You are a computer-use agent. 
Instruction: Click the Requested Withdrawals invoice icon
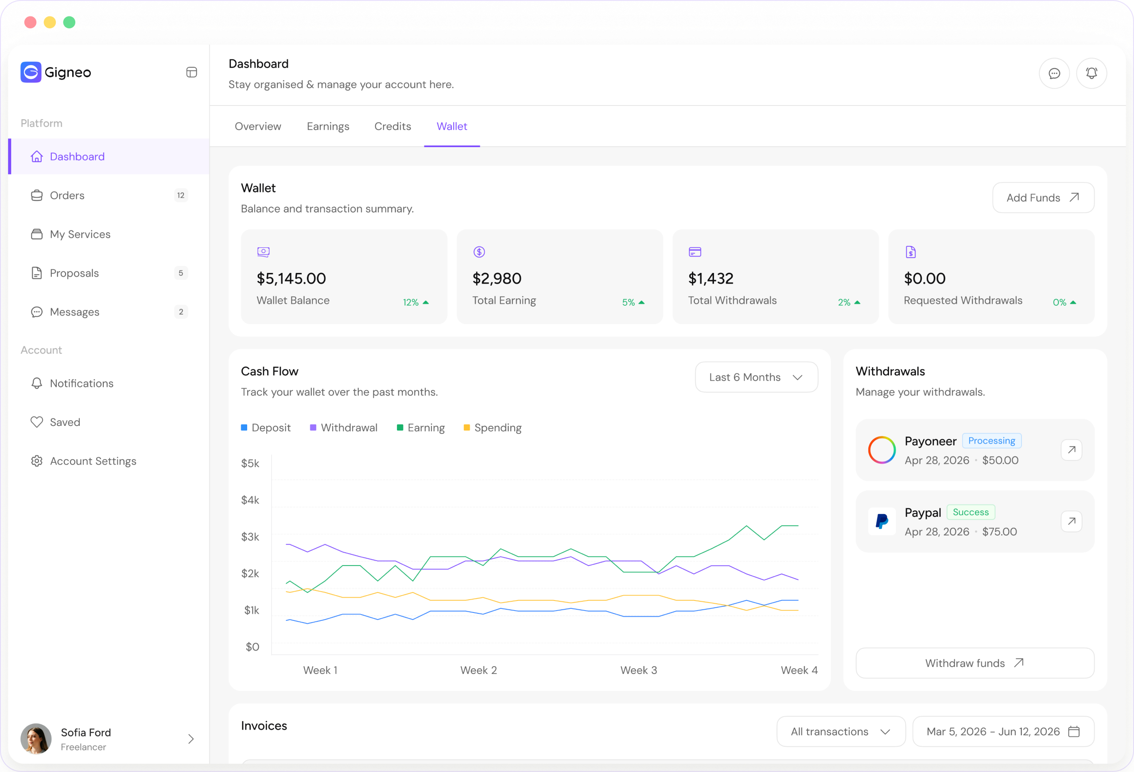point(910,252)
